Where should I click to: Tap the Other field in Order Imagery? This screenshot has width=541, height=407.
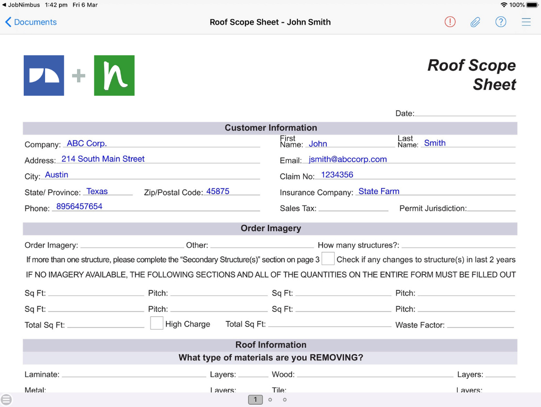262,244
